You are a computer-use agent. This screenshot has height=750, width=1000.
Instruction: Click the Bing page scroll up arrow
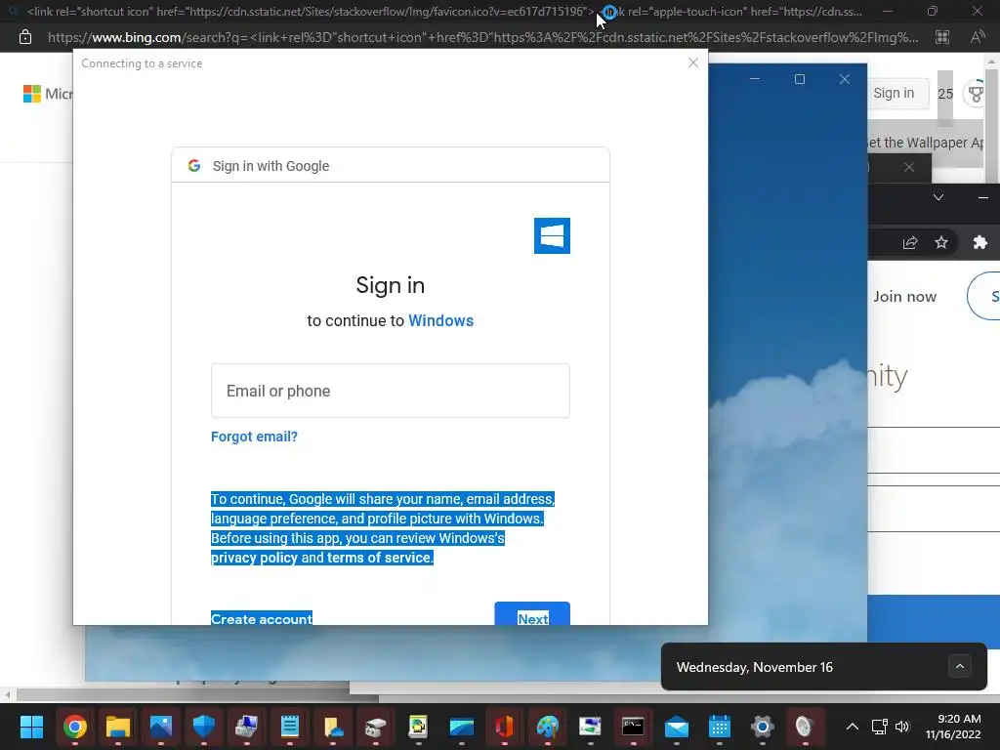[x=992, y=62]
